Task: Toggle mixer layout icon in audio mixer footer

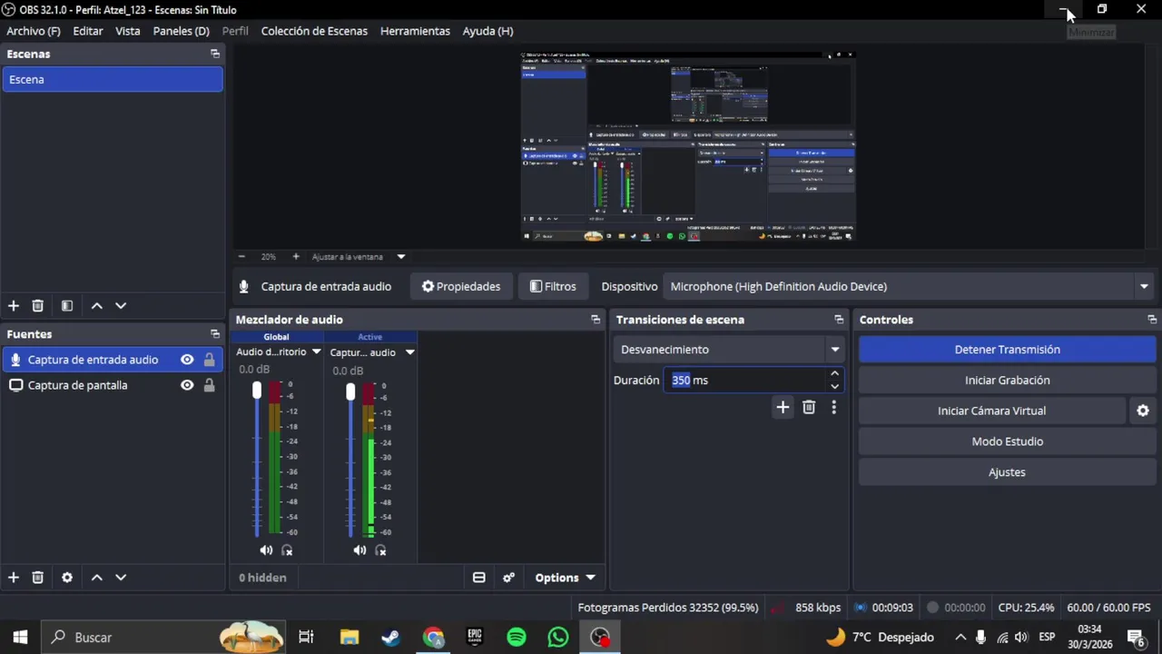Action: point(479,578)
